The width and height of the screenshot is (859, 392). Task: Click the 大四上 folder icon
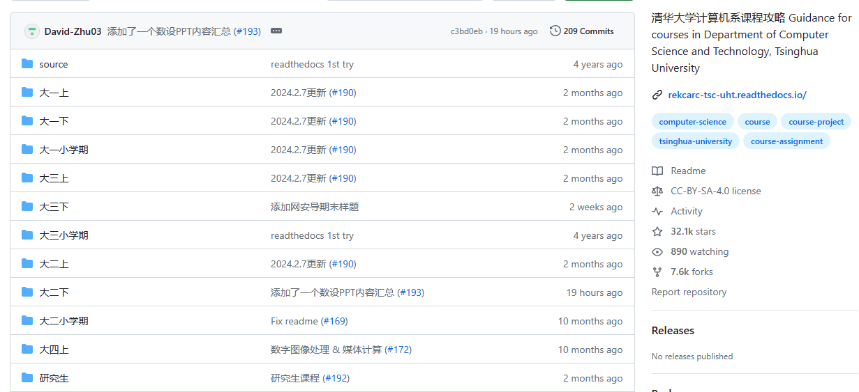tap(27, 350)
